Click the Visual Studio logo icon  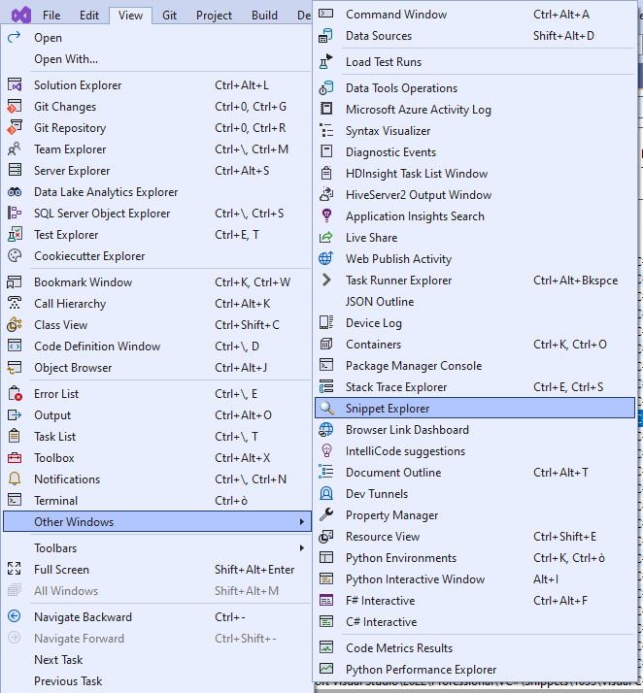[x=21, y=15]
